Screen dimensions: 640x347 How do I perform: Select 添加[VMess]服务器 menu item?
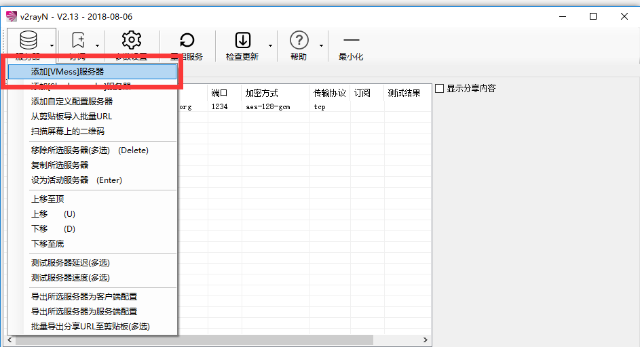point(68,71)
